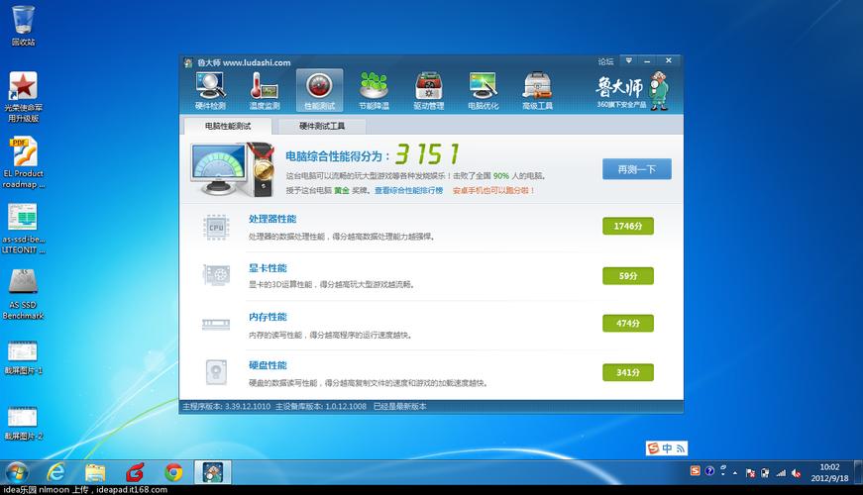This screenshot has height=495, width=863.
Task: Select the 光荣使命军用升级版 desktop shortcut
Action: (x=23, y=97)
